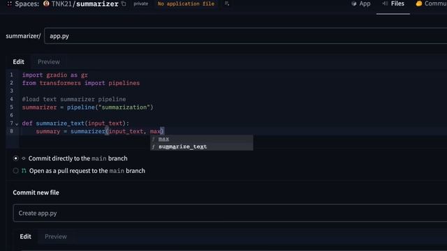447x251 pixels.
Task: Select Open as a pull request option
Action: click(15, 171)
